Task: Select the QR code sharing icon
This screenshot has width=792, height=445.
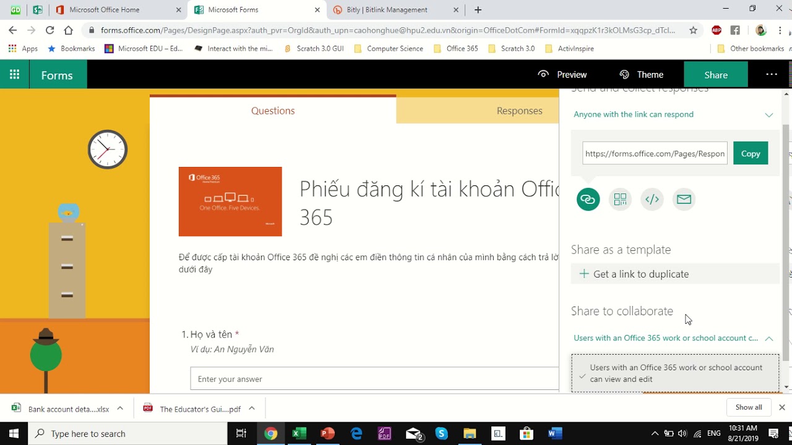Action: 620,199
